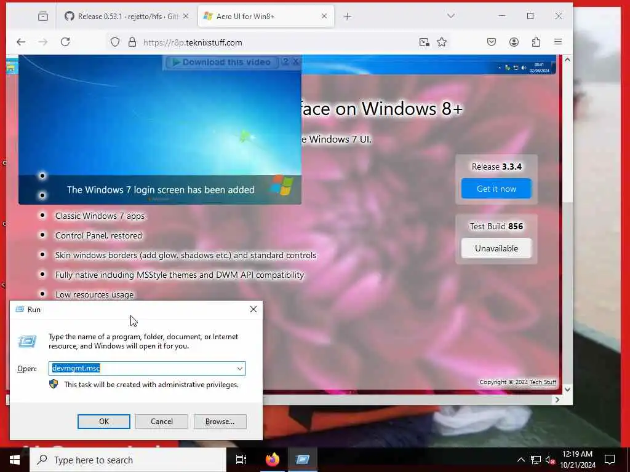Viewport: 630px width, 472px height.
Task: Click 'Skin windows borders' feature line
Action: [186, 255]
